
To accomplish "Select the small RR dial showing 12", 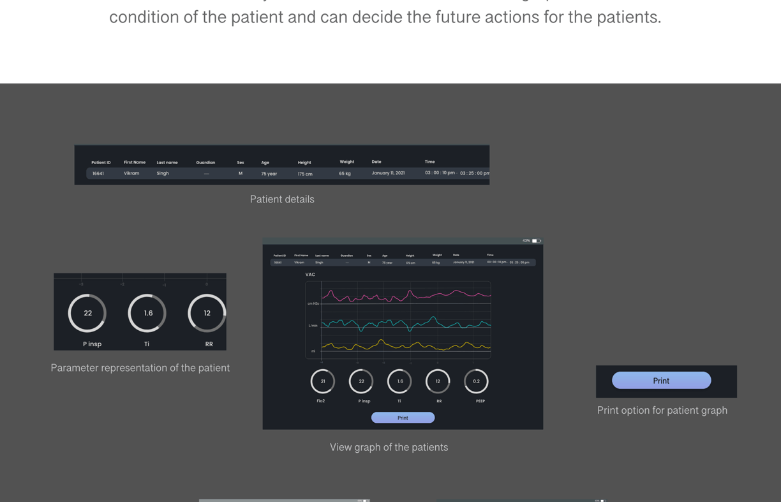I will tap(438, 381).
